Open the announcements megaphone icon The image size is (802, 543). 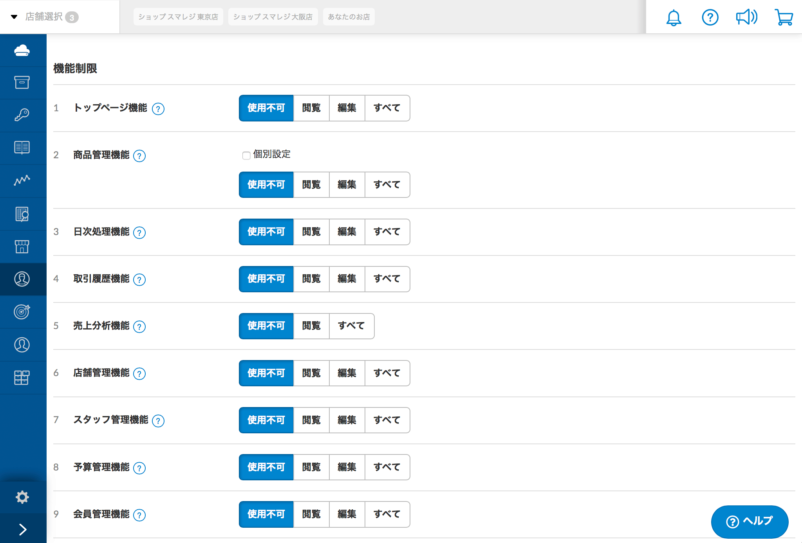point(746,17)
